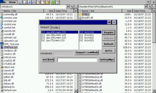Expand the Bluetooth path dropdown in right pane
156x93 pixels.
[146, 7]
